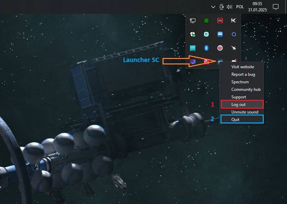The image size is (287, 204).
Task: Click the network computer tray icon
Action: tap(193, 21)
